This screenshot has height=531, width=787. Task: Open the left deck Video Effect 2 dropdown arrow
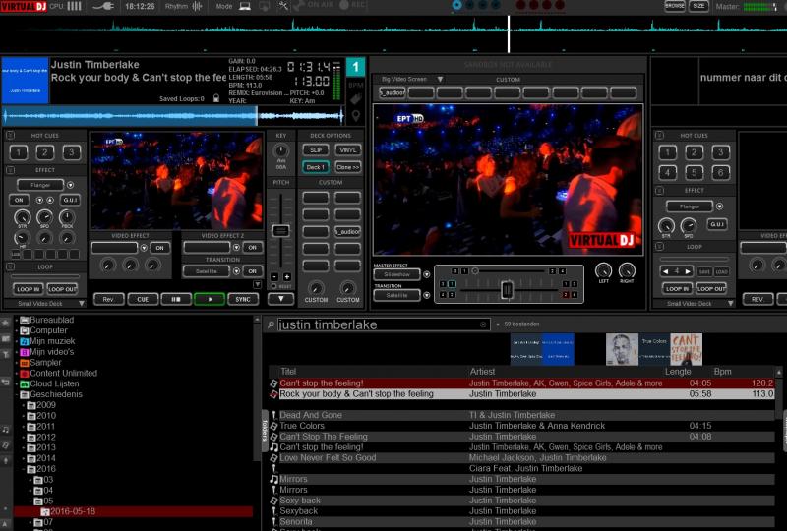pyautogui.click(x=236, y=248)
